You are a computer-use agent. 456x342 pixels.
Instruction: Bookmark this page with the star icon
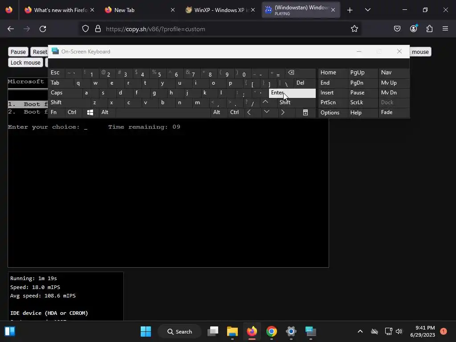(x=354, y=29)
